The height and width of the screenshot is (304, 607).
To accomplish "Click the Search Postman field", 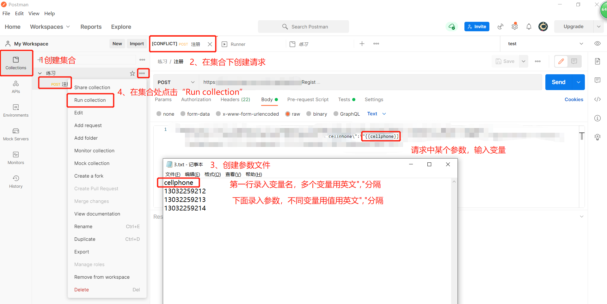I will coord(303,27).
